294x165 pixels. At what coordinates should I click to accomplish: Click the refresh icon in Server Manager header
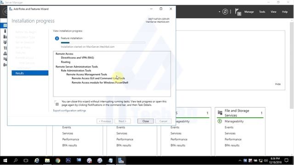point(225,12)
